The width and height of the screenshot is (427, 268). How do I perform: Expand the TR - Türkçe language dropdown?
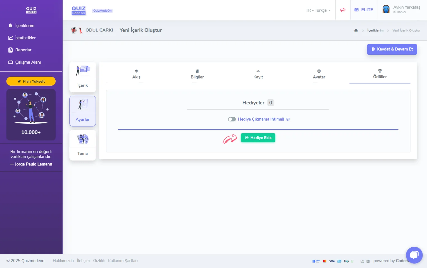318,10
